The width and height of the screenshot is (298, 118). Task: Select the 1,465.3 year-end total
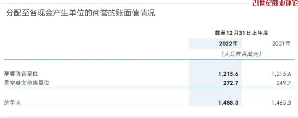coord(282,103)
